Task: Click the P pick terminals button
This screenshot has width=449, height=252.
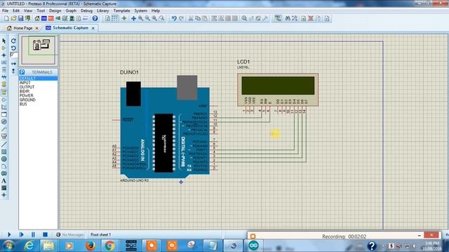Action: (22, 72)
